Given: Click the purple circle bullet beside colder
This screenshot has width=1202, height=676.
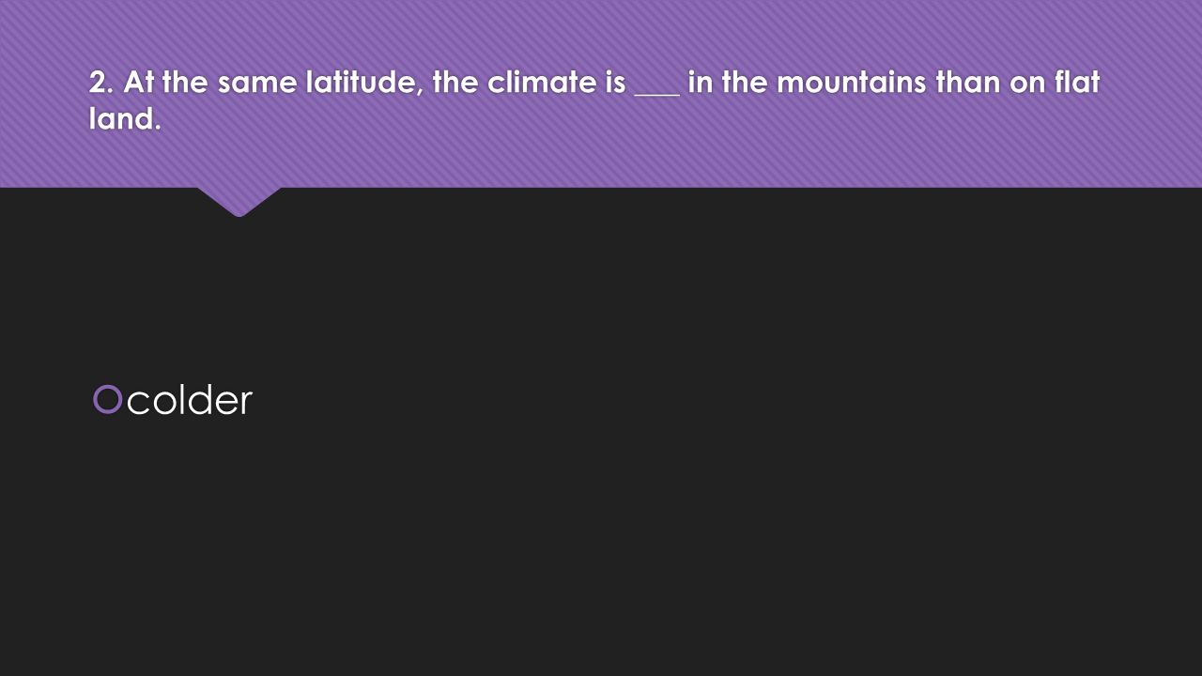Looking at the screenshot, I should pyautogui.click(x=108, y=399).
